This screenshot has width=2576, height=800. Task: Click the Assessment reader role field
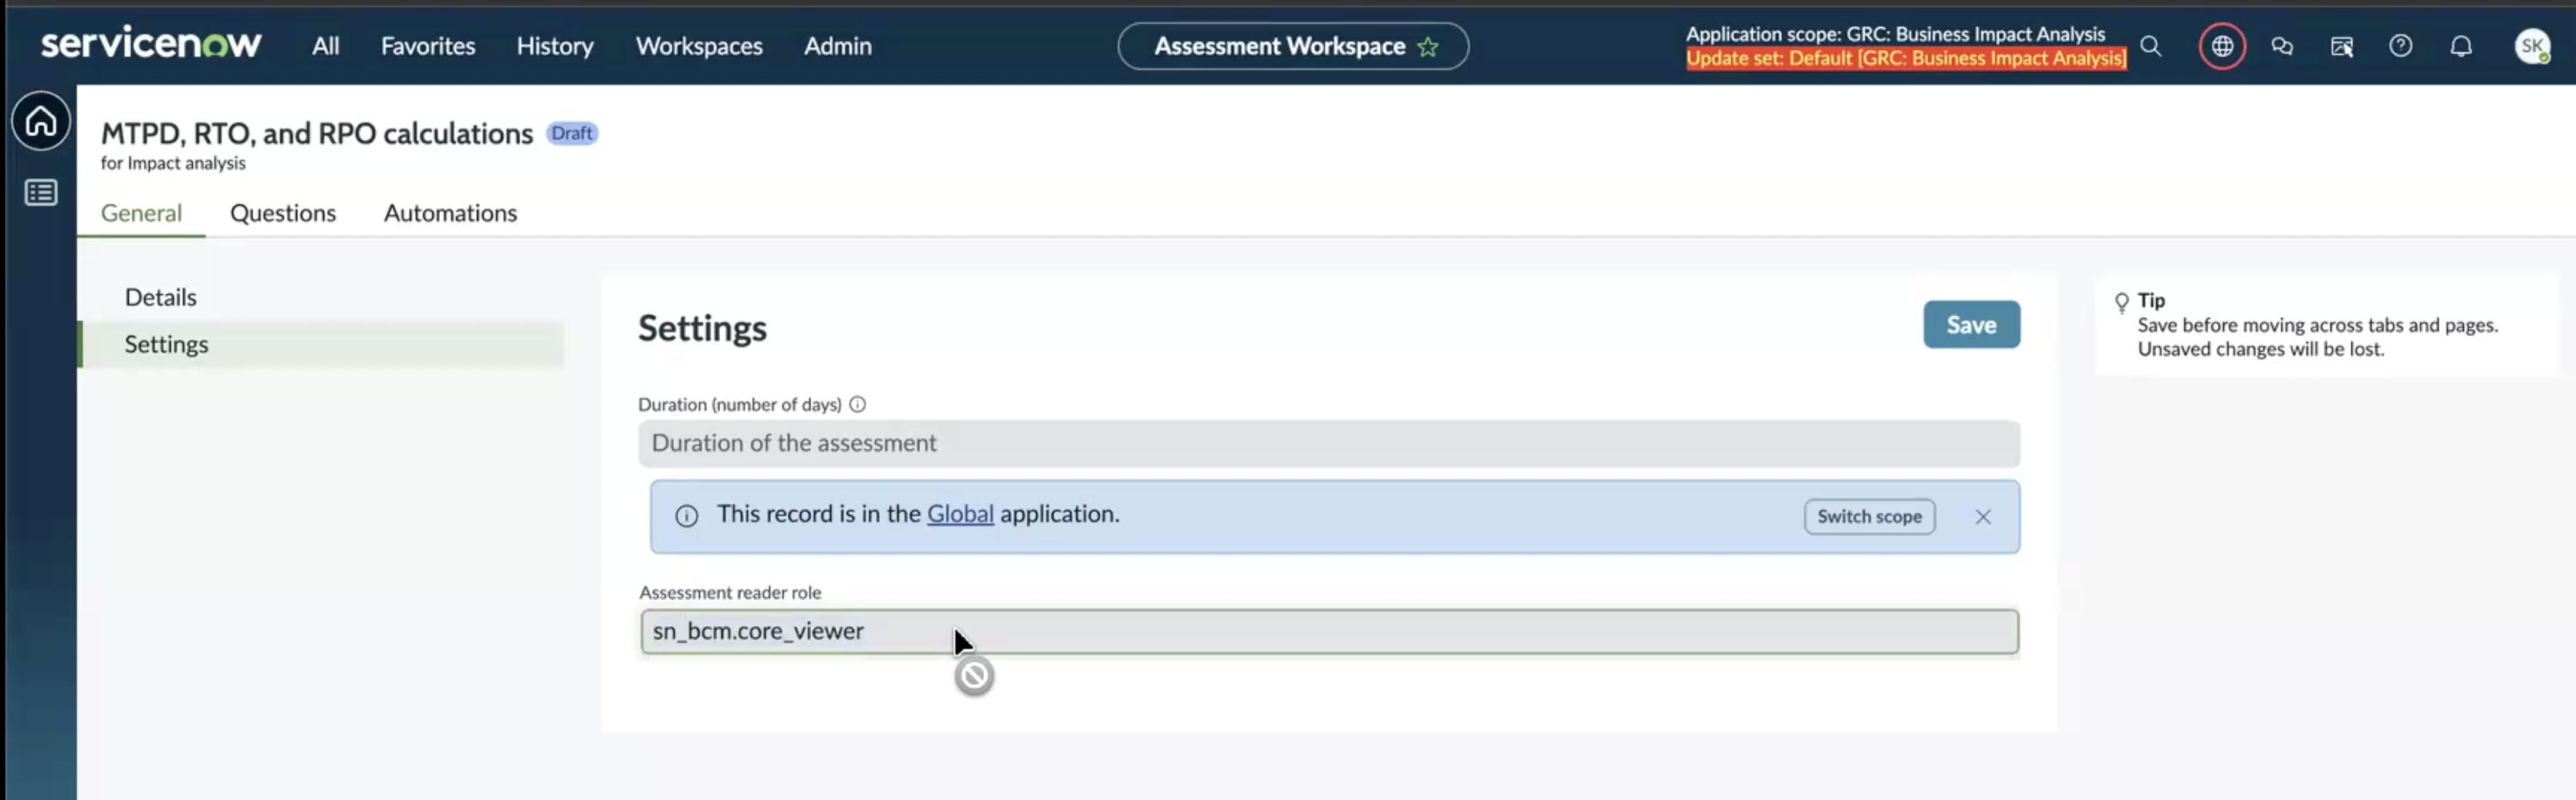[1329, 631]
